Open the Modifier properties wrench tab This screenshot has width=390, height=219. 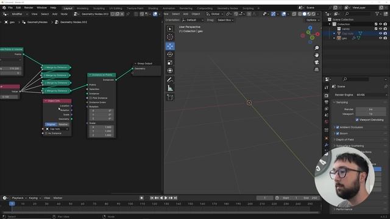coord(327,145)
